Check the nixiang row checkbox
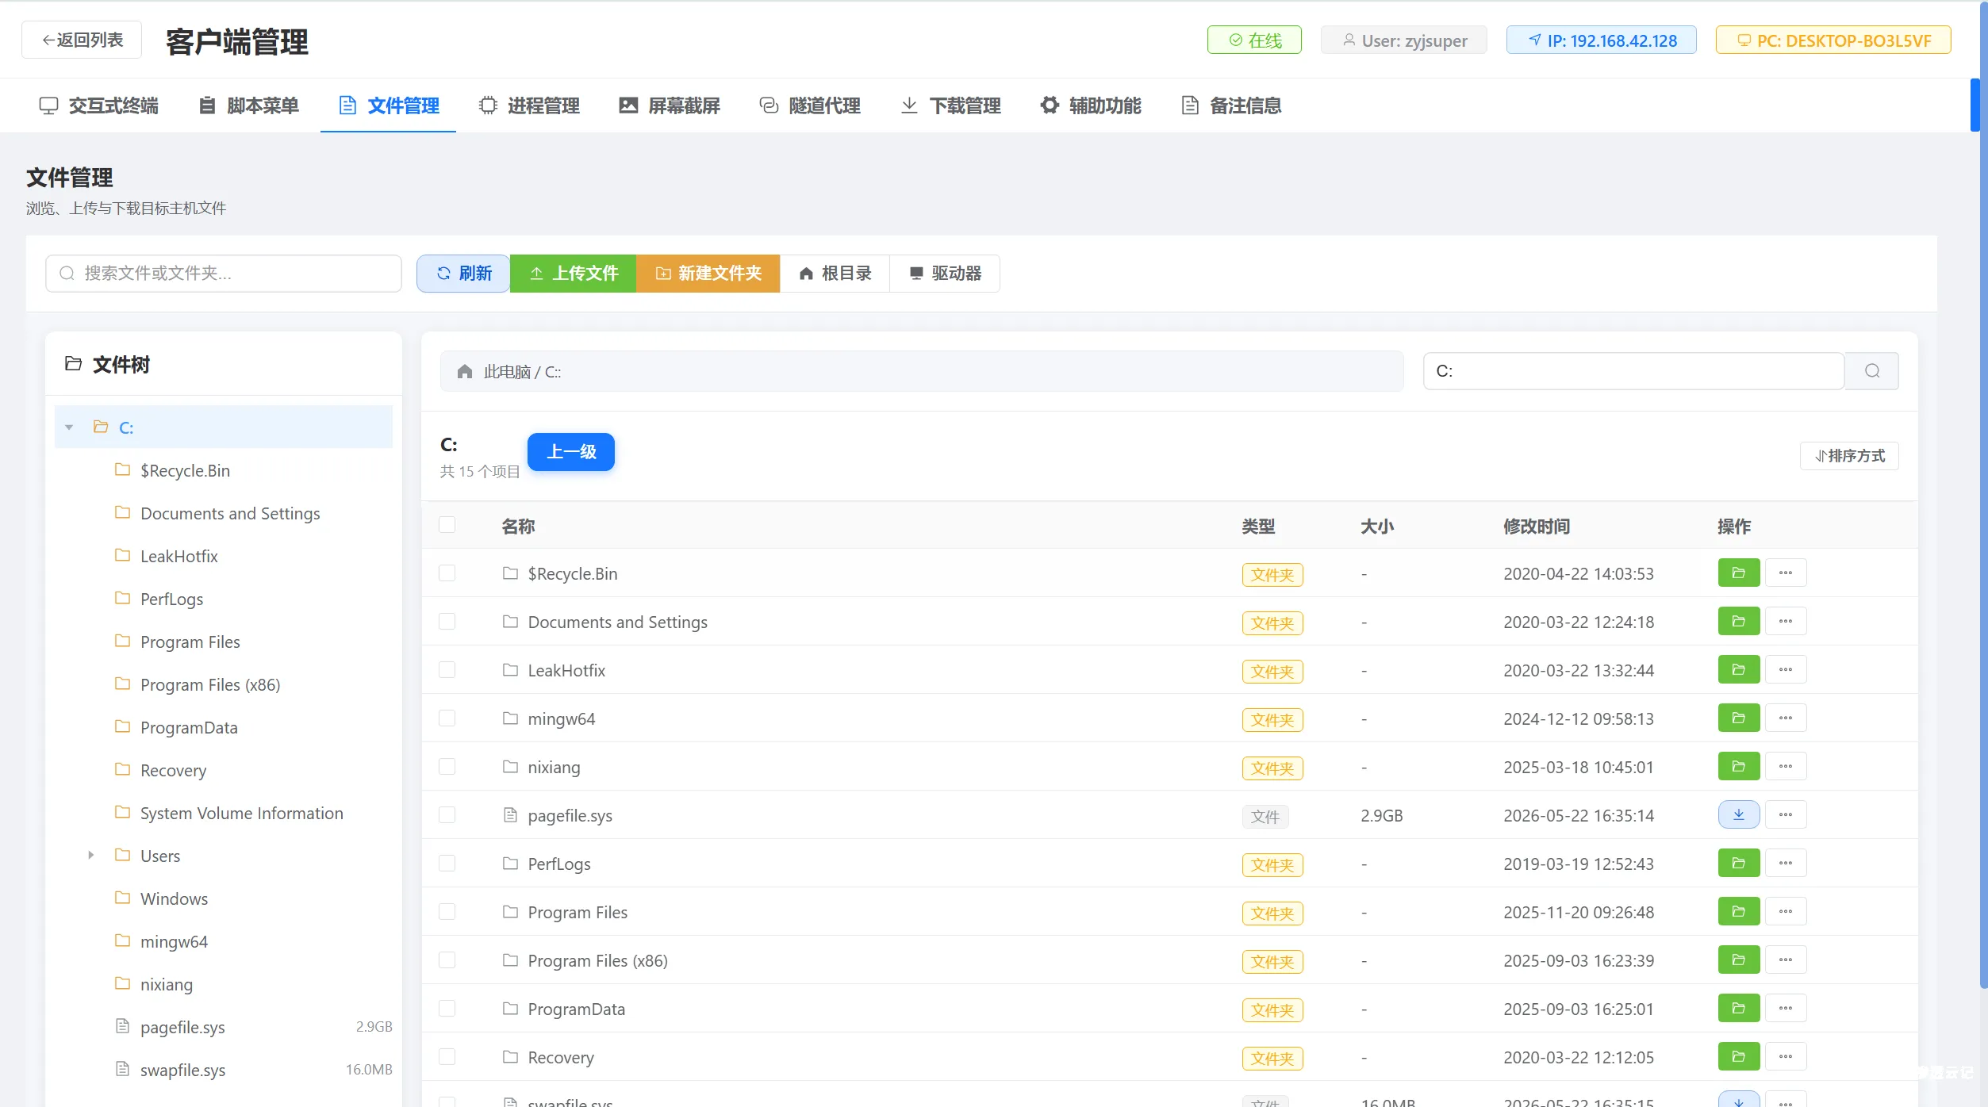 coord(447,766)
